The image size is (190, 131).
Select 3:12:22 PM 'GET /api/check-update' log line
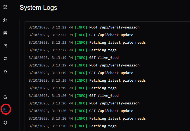tap(81, 35)
